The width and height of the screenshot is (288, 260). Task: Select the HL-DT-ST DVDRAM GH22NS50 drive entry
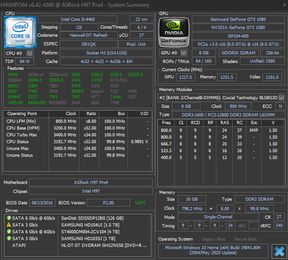tap(78, 246)
